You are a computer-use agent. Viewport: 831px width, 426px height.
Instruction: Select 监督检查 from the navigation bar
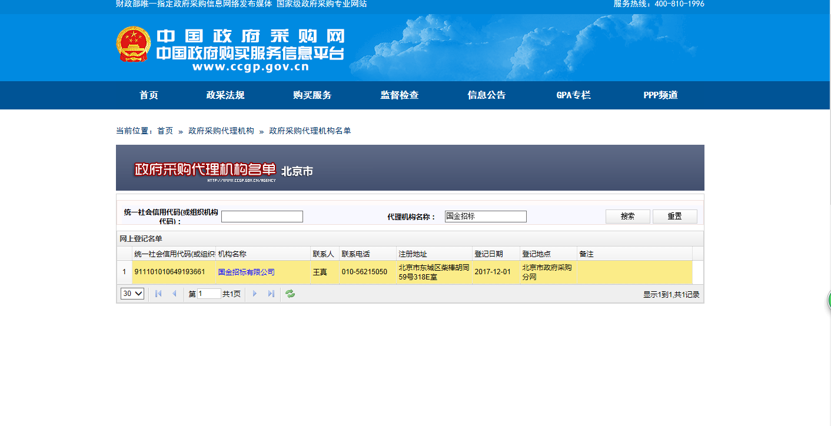pos(400,95)
